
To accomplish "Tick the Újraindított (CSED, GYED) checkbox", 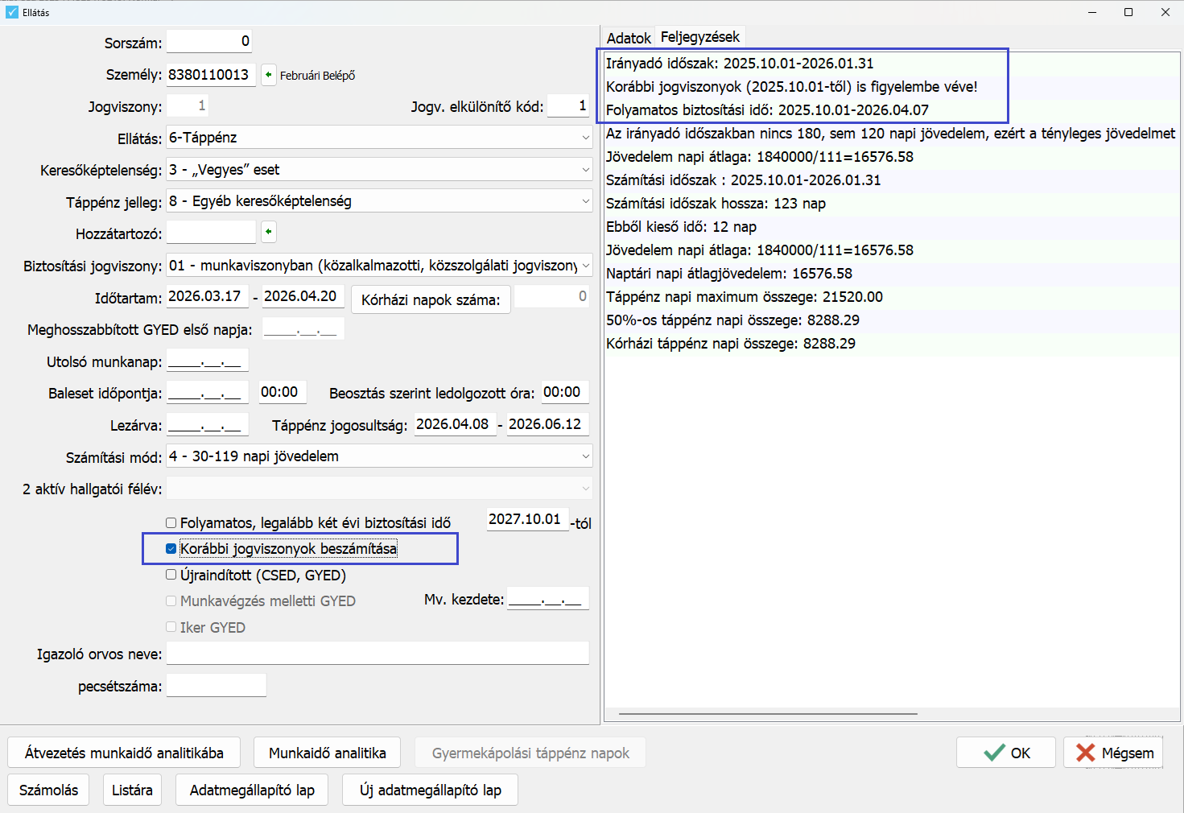I will point(171,575).
